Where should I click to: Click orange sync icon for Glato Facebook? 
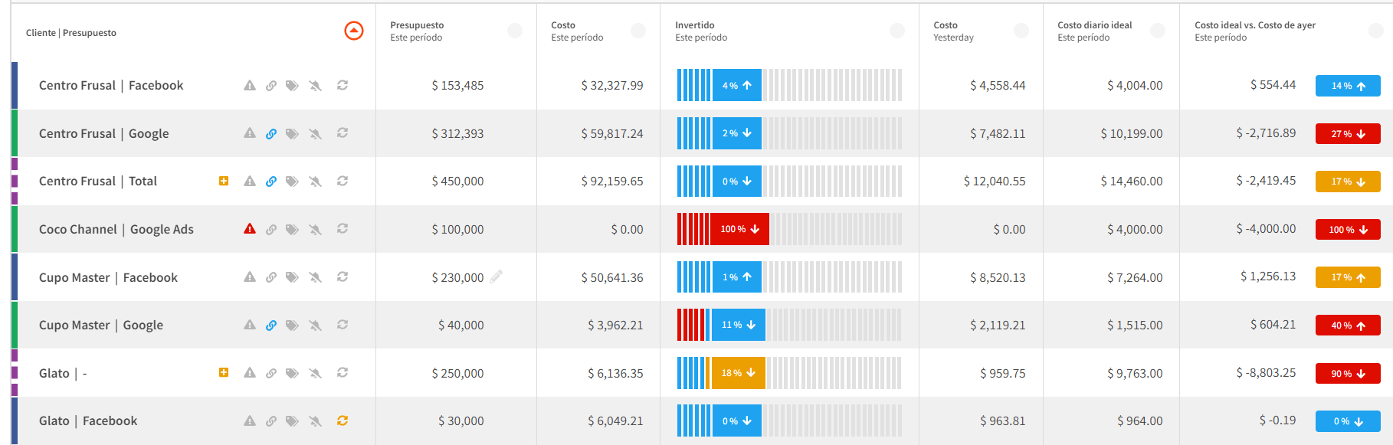(343, 420)
